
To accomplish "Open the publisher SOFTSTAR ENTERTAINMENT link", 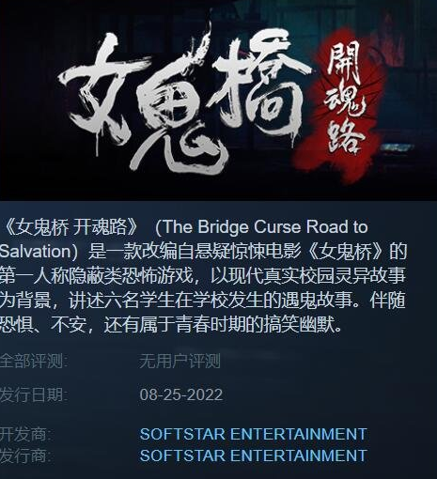I will click(x=253, y=456).
